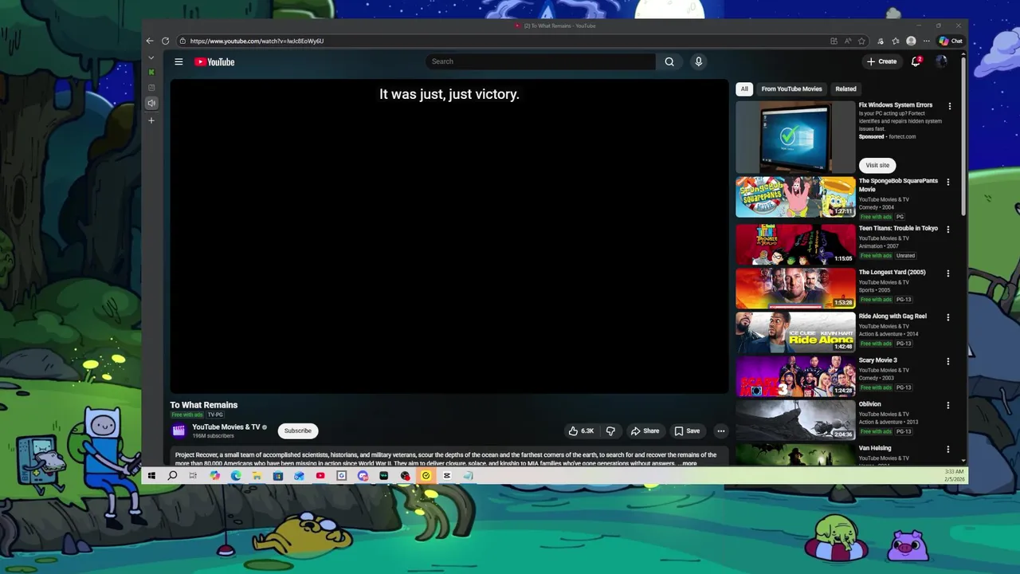Open Teen Titans: Trouble in Tokyo thumbnail

795,244
